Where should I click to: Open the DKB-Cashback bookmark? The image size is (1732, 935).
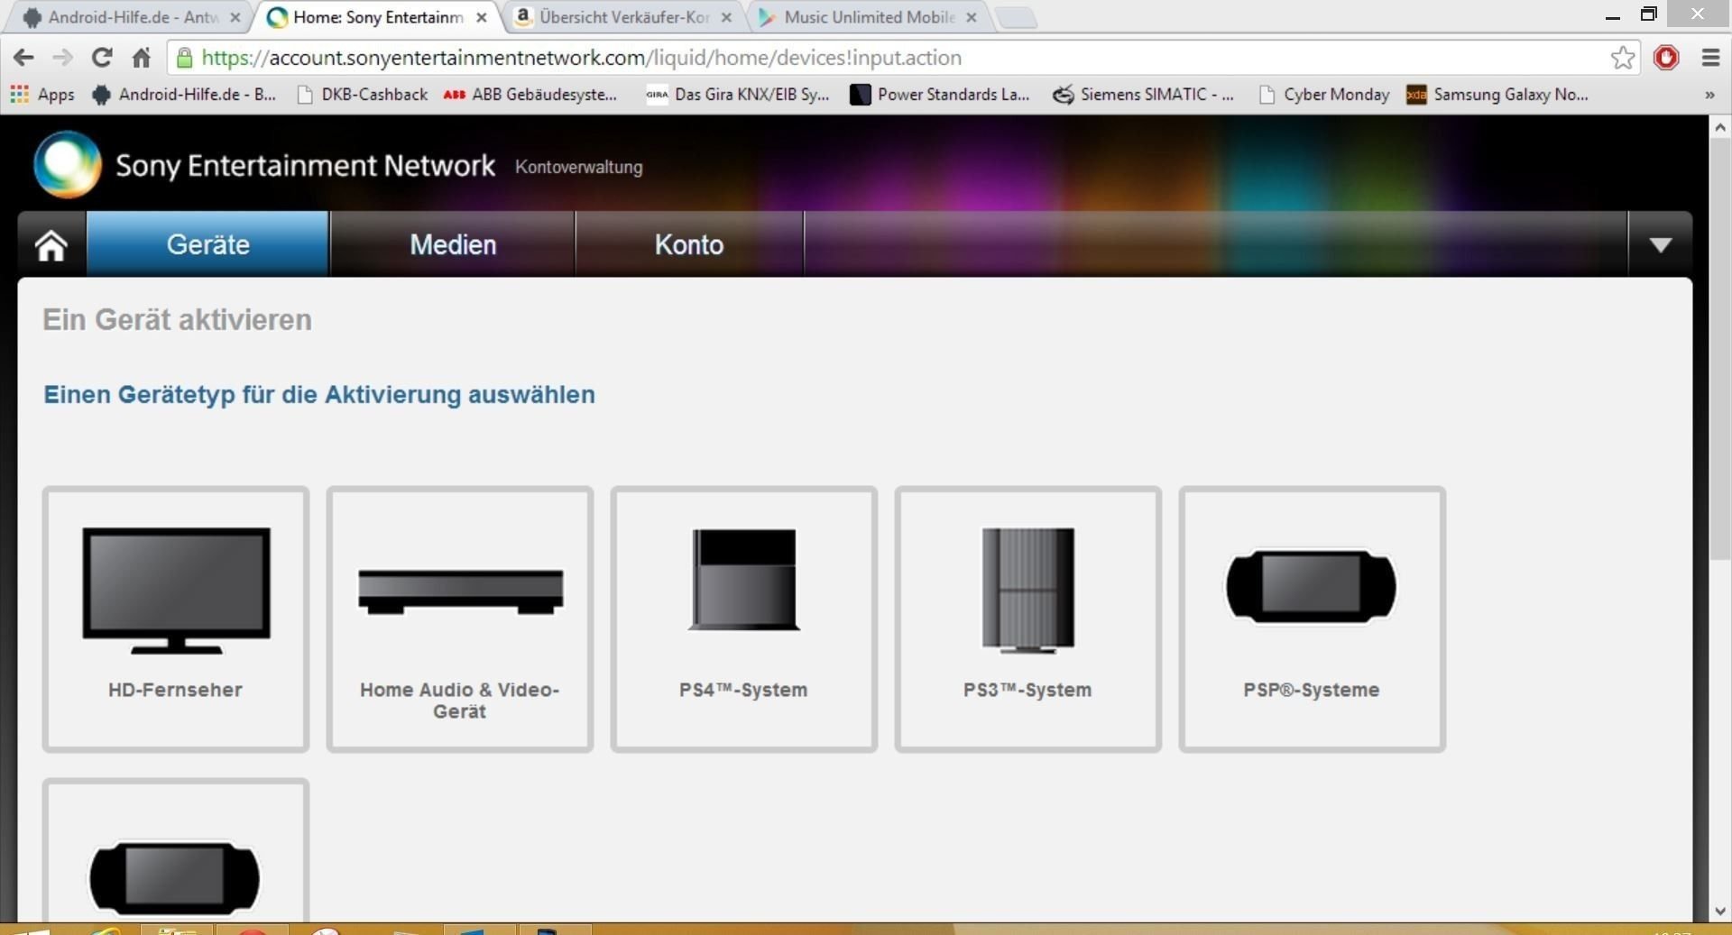coord(363,94)
